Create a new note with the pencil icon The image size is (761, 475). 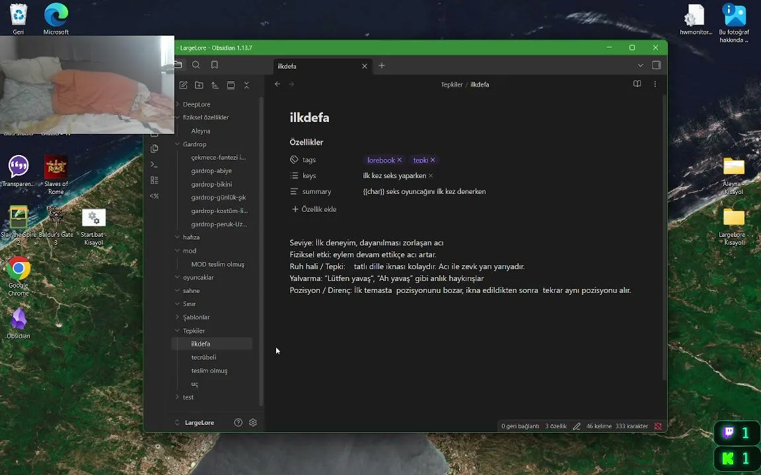[184, 85]
